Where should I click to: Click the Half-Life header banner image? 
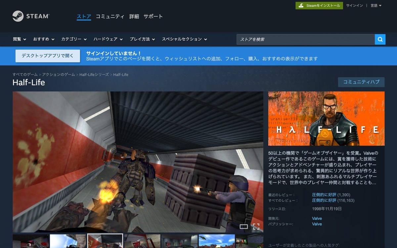(326, 119)
